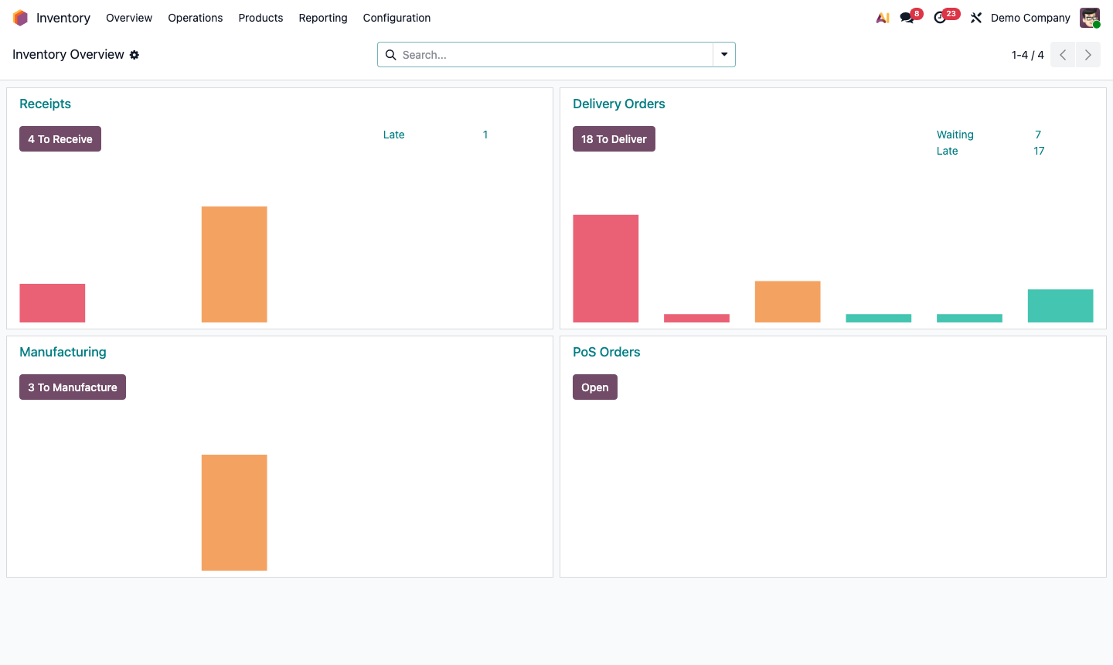Click the Inventory app cube icon
The width and height of the screenshot is (1113, 665).
point(20,17)
